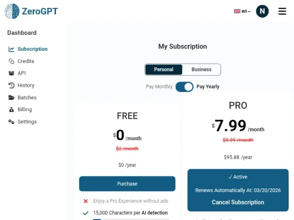The image size is (294, 220).
Task: Click the Batches folder icon
Action: click(11, 97)
